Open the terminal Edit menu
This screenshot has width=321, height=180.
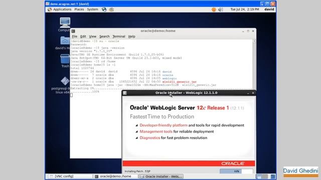point(83,36)
